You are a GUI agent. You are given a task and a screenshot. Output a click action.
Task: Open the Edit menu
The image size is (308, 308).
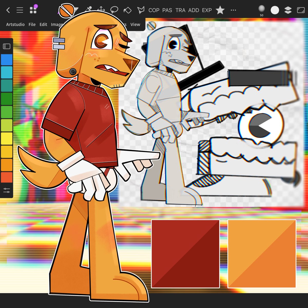pyautogui.click(x=43, y=24)
